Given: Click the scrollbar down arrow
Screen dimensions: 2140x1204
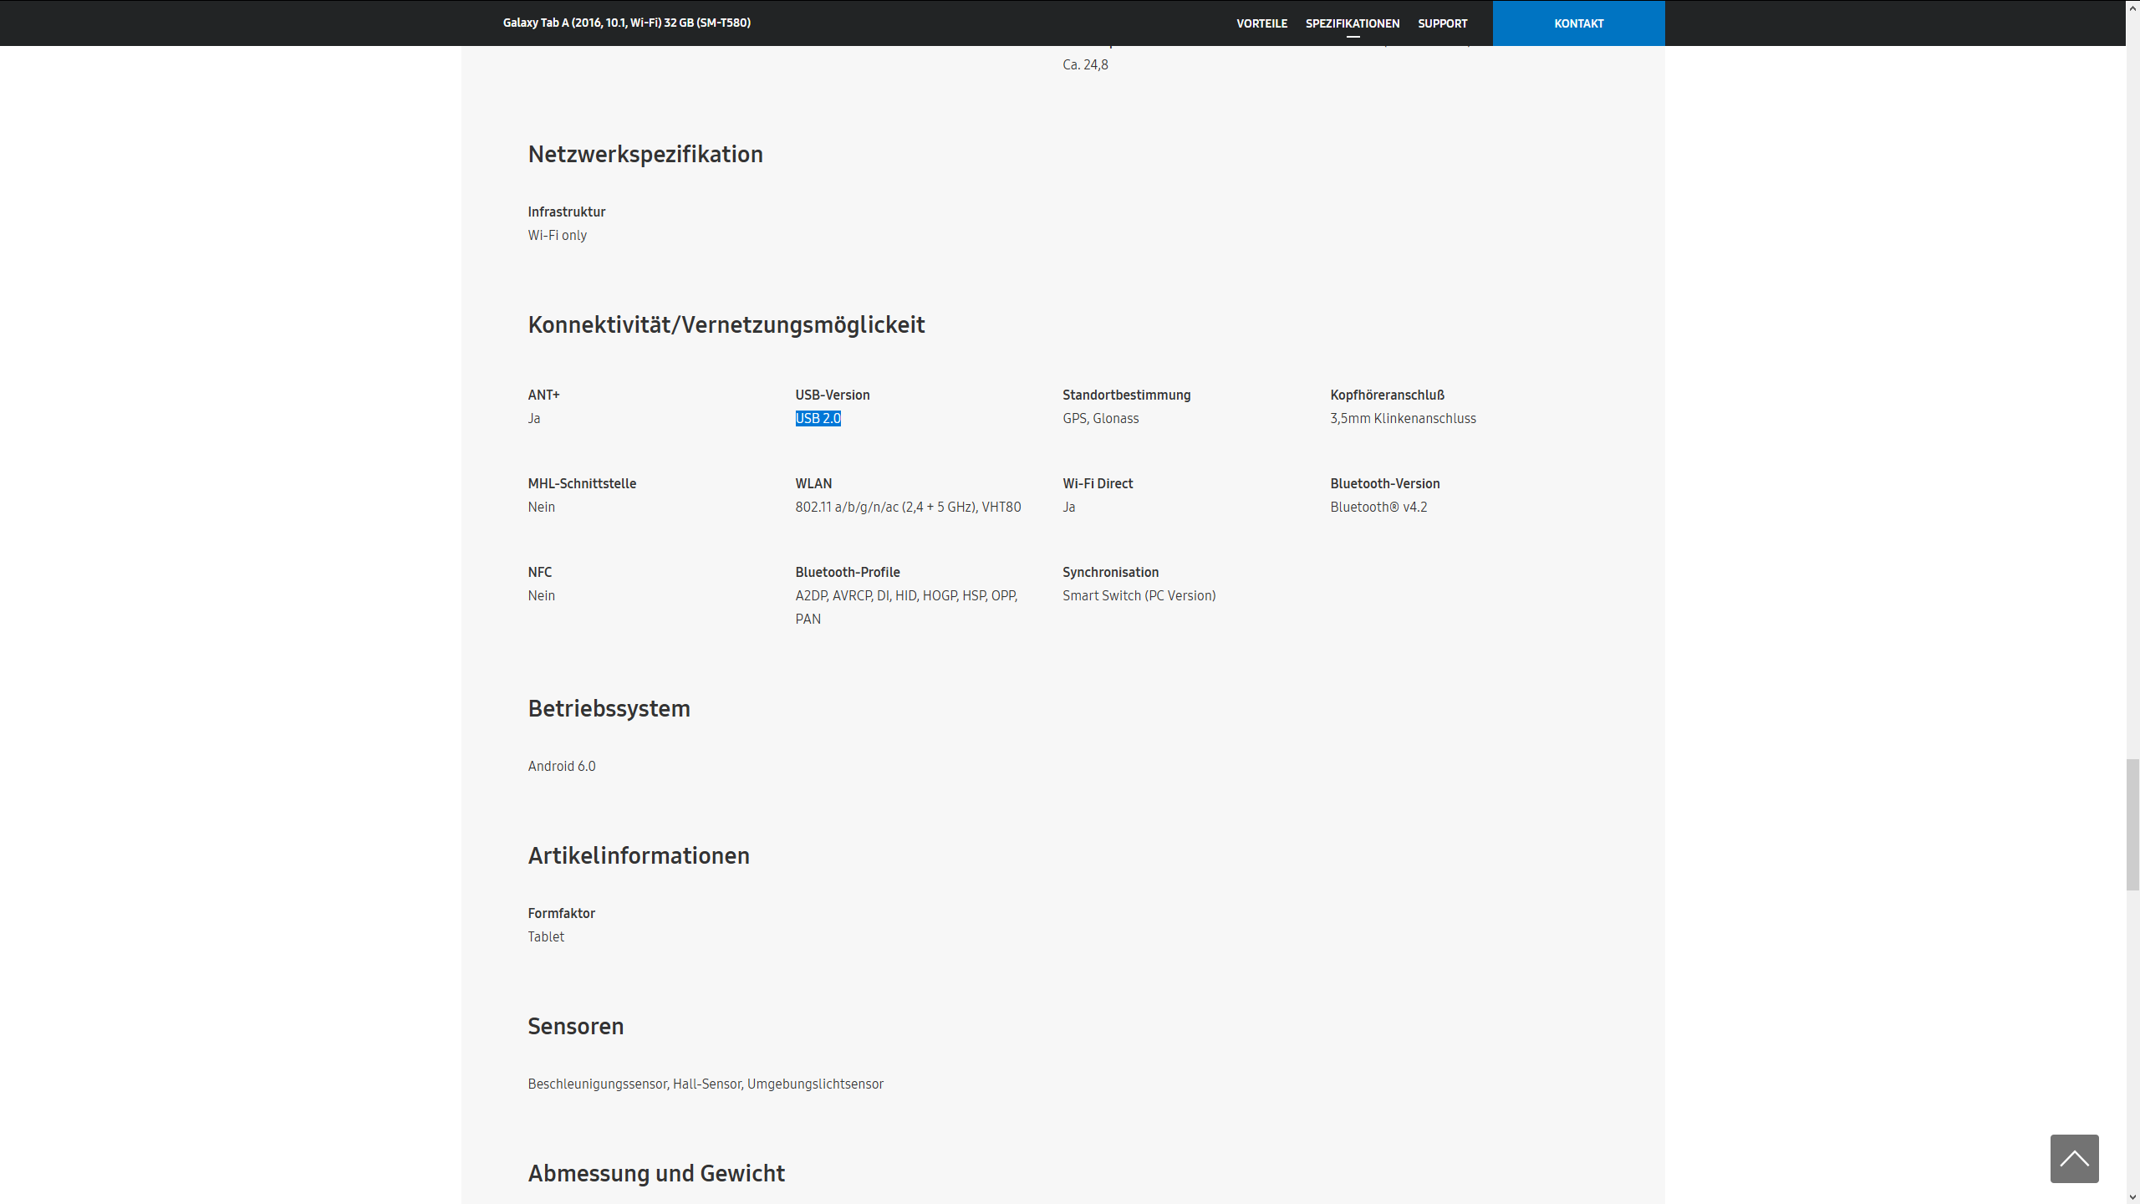Looking at the screenshot, I should pyautogui.click(x=2132, y=1197).
